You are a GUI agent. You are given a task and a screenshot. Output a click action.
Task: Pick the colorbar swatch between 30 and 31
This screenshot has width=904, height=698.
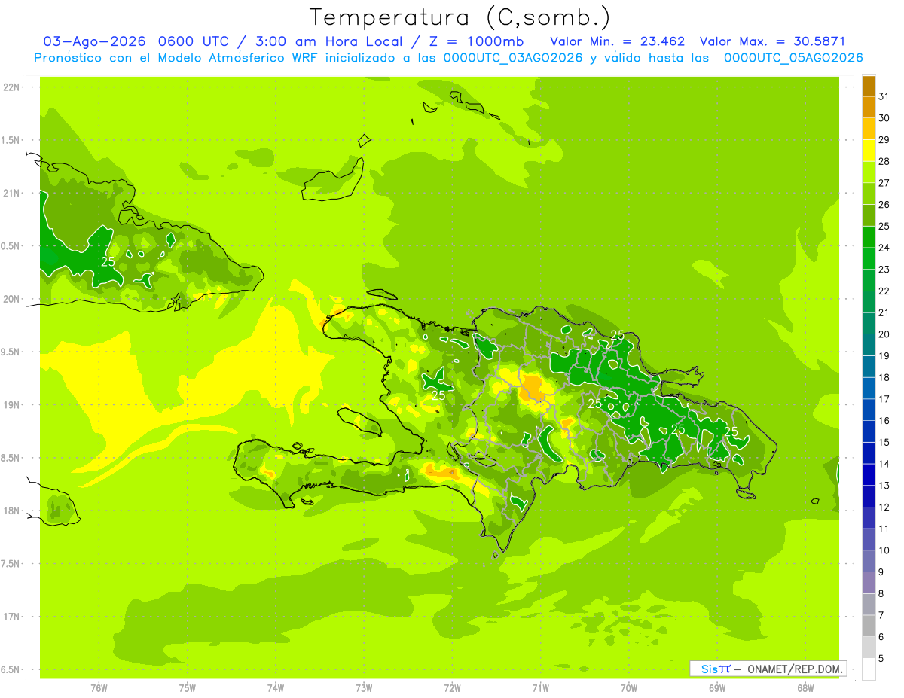point(869,107)
